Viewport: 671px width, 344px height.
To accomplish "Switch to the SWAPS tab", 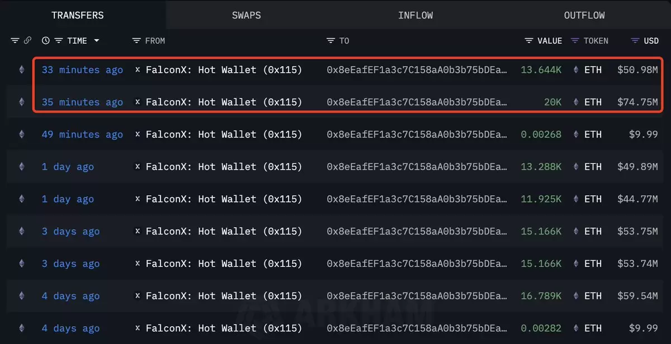I will (x=247, y=15).
